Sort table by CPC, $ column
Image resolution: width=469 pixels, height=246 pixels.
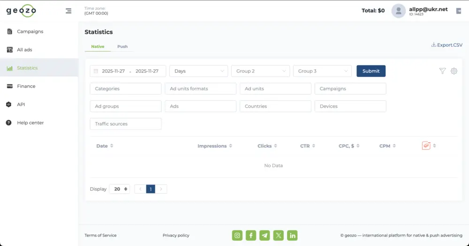(x=358, y=146)
